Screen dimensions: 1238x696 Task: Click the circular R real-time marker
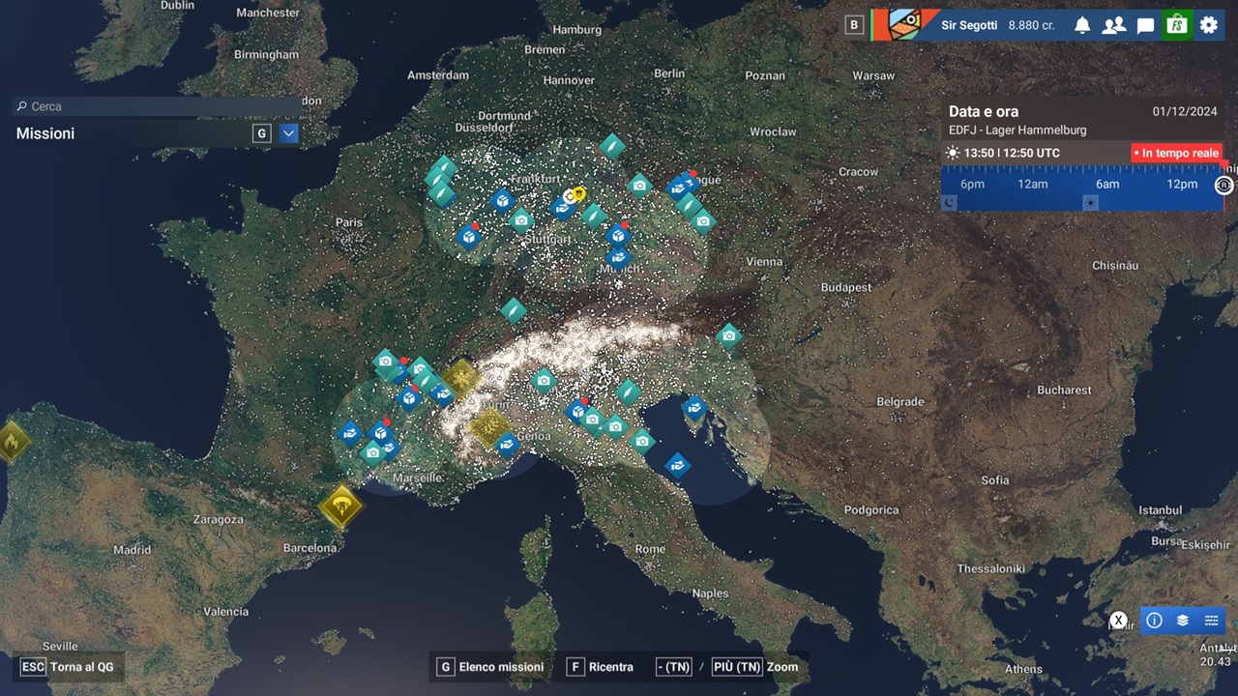click(1223, 185)
